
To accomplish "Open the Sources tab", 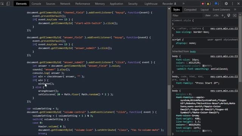I will (50, 4).
